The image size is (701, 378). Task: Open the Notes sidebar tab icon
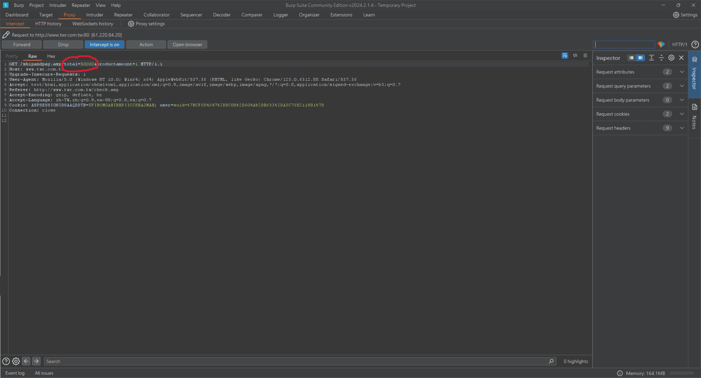[x=694, y=107]
